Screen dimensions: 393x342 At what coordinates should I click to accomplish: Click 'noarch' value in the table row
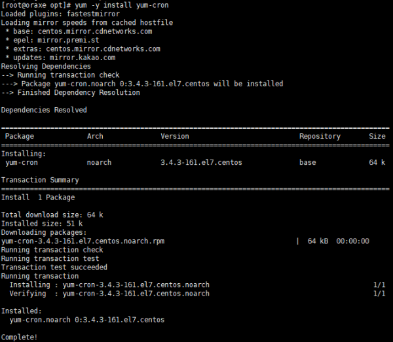pyautogui.click(x=100, y=162)
